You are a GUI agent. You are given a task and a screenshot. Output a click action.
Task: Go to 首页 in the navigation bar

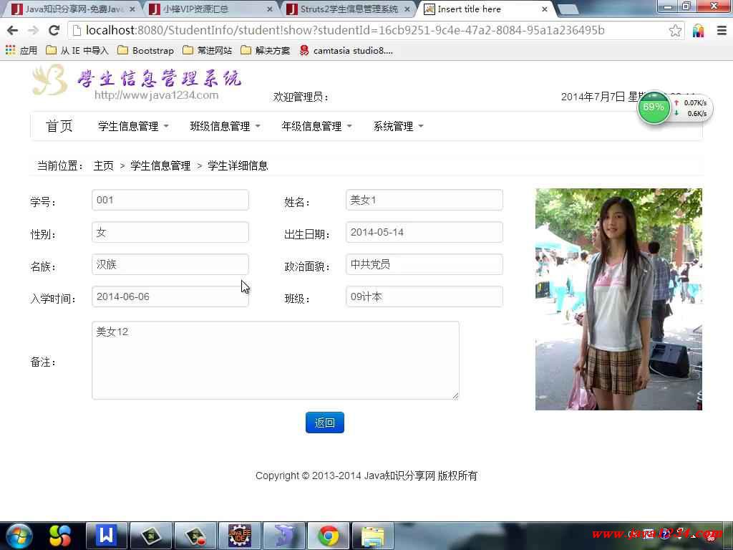59,126
